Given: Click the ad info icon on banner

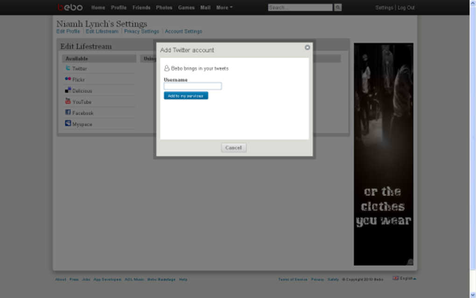Looking at the screenshot, I should (x=410, y=262).
